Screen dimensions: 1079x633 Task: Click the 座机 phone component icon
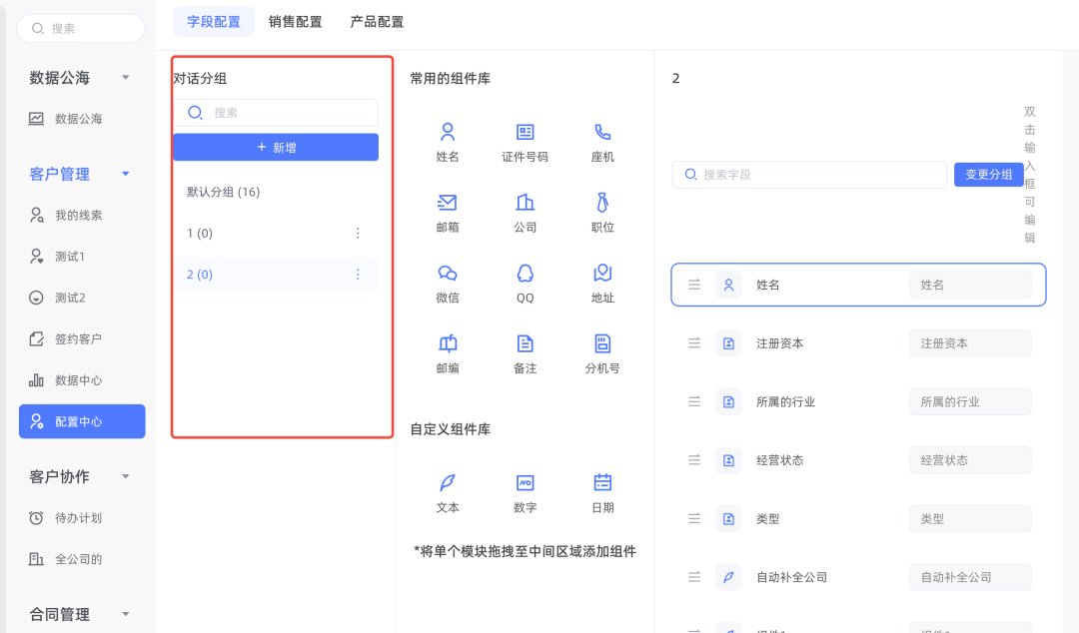pyautogui.click(x=602, y=132)
